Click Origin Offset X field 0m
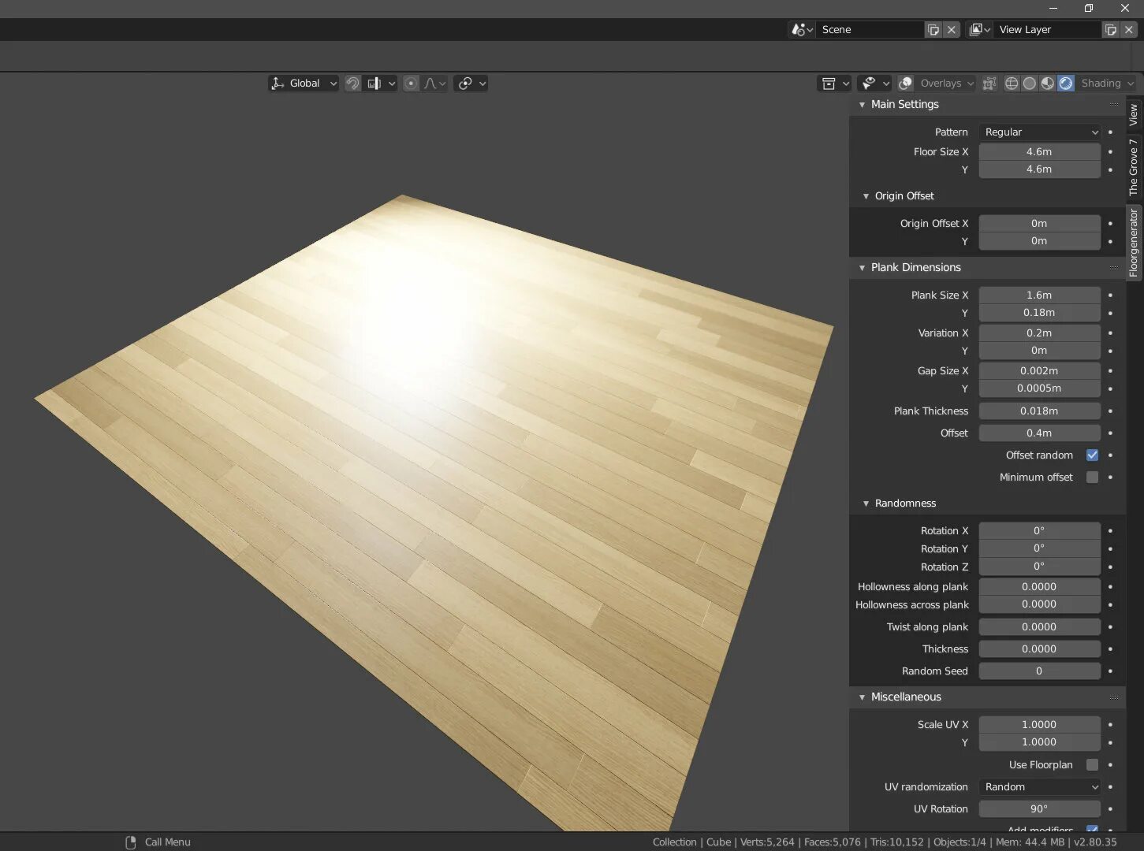1144x851 pixels. point(1039,223)
